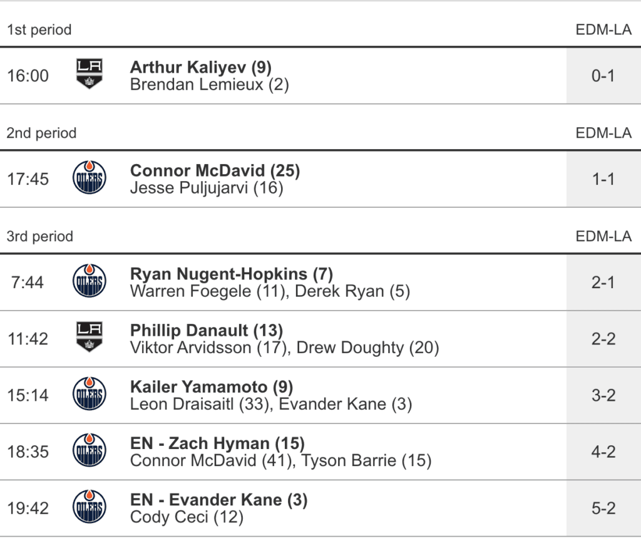Click the 2-2 score cell
The height and width of the screenshot is (538, 641).
tap(603, 339)
